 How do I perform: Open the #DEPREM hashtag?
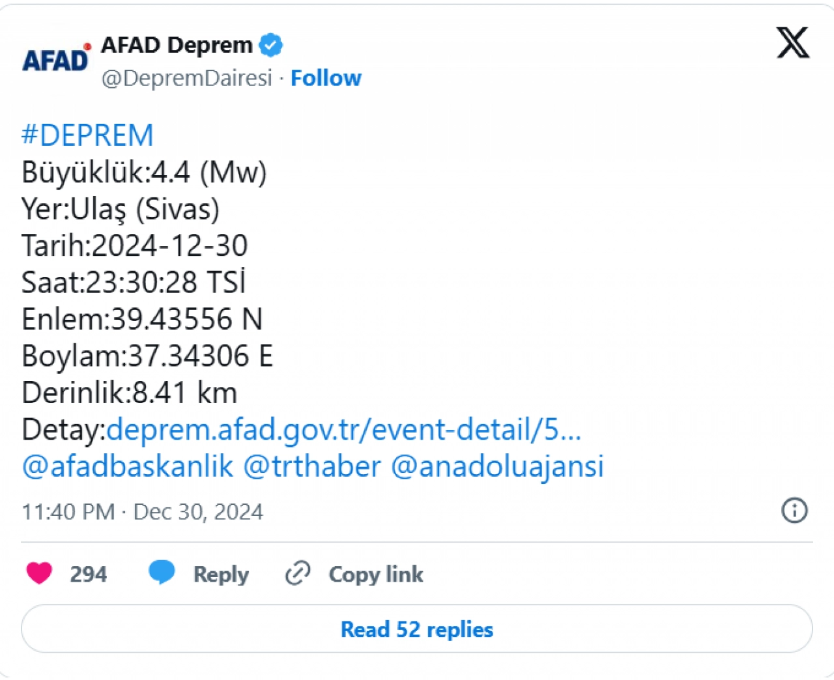coord(87,135)
